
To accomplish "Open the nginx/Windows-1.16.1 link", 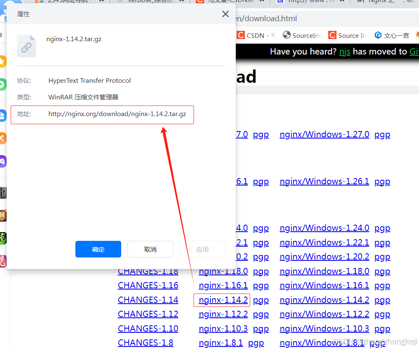I will (x=324, y=285).
